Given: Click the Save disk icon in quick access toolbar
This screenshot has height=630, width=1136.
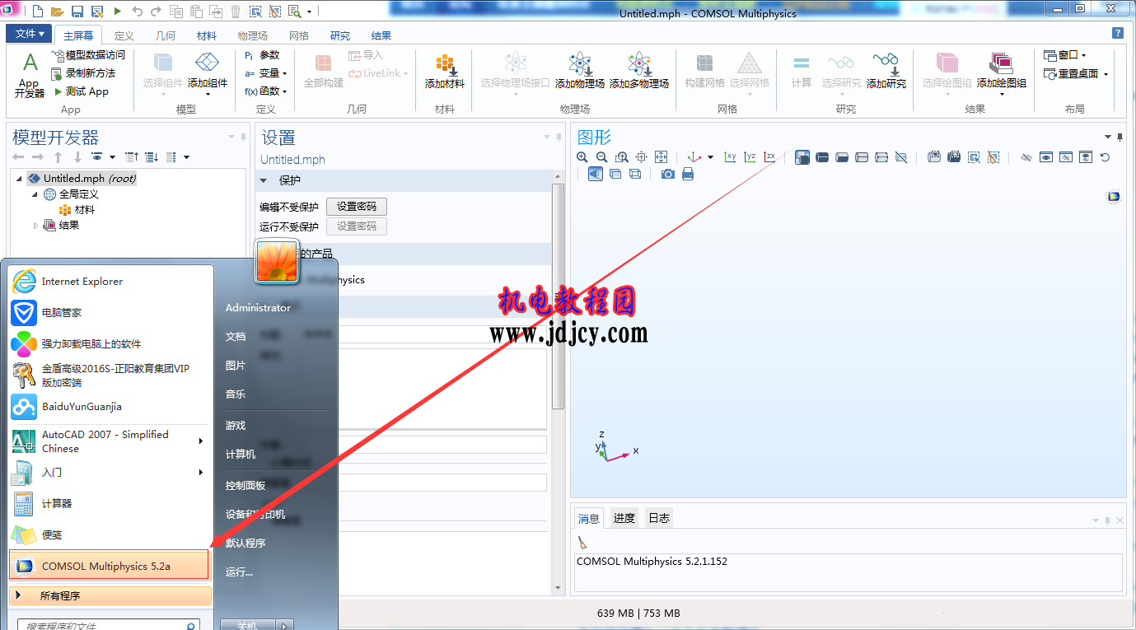Looking at the screenshot, I should pos(77,12).
